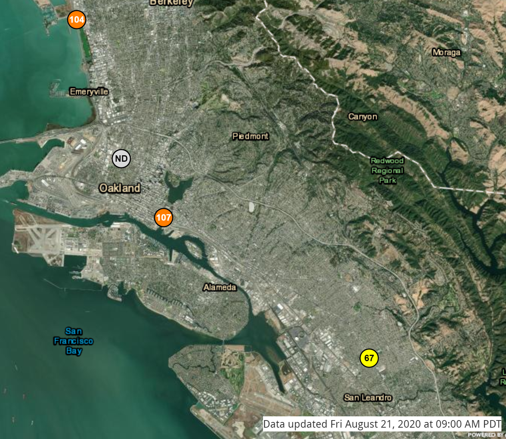Click the Oakland city label
This screenshot has width=506, height=439.
click(x=119, y=188)
